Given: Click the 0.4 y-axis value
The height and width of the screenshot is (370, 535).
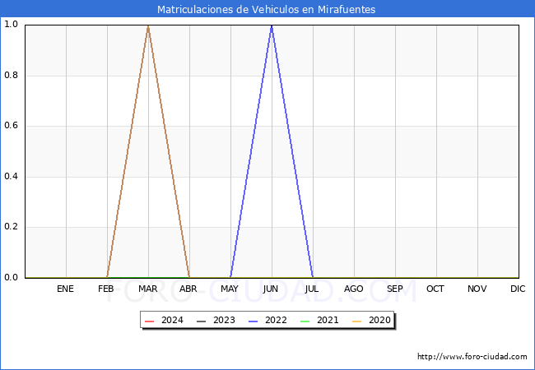Looking at the screenshot, I should pos(11,177).
